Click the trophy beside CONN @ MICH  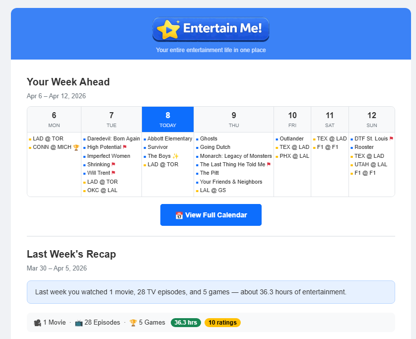(75, 147)
